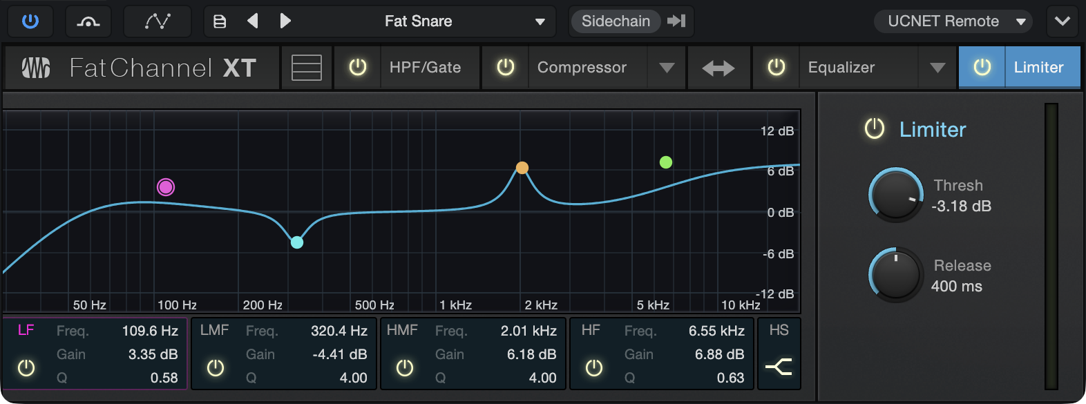Viewport: 1086px width, 404px height.
Task: Switch to the Limiter tab
Action: (x=1042, y=68)
